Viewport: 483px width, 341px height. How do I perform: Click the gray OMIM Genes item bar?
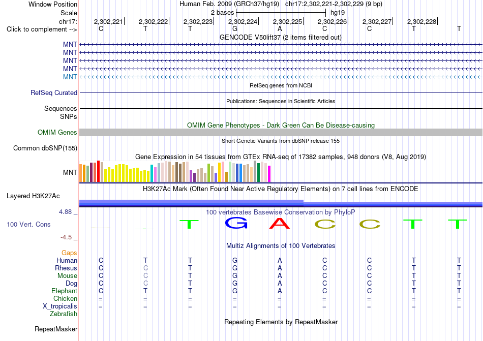click(x=281, y=132)
